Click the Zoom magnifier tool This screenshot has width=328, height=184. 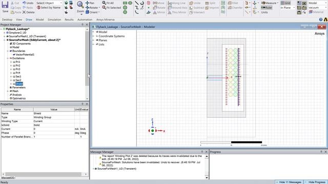(80, 5)
